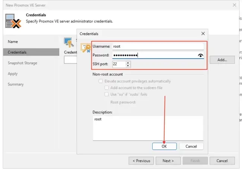Image resolution: width=242 pixels, height=171 pixels.
Task: Reveal password with the eye icon
Action: [200, 55]
